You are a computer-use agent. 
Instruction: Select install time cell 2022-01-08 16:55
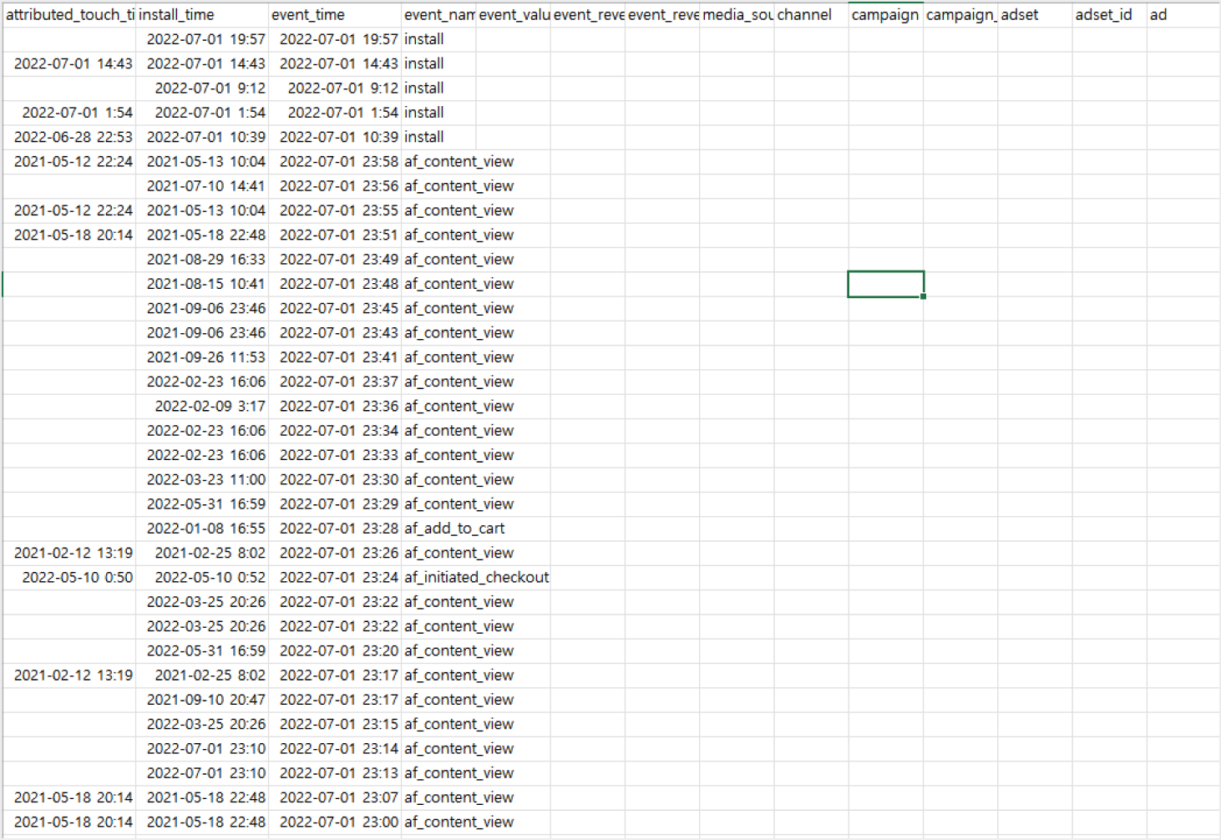[205, 529]
